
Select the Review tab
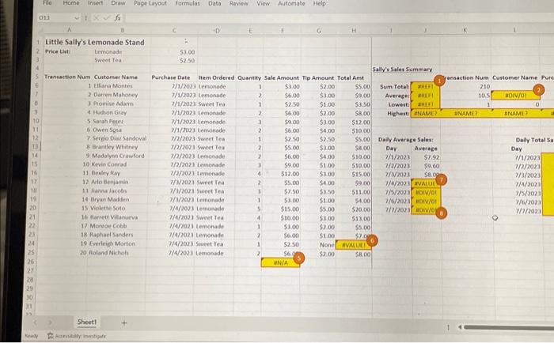(x=238, y=3)
